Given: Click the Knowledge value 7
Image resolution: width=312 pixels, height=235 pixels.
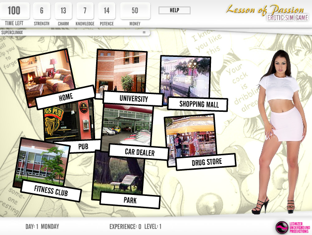Looking at the screenshot, I should 85,10.
